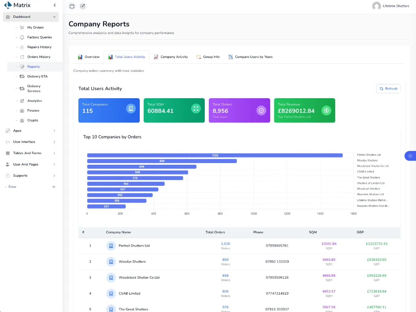Expand the Apps menu chevron
416x312 pixels.
(54, 131)
